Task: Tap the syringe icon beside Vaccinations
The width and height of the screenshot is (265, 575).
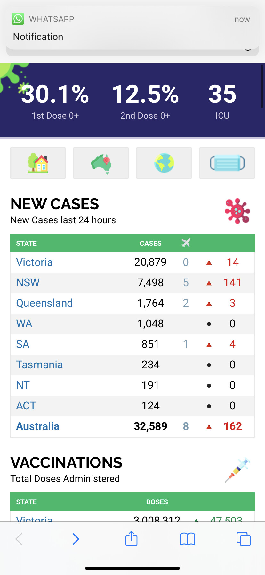Action: 237,470
